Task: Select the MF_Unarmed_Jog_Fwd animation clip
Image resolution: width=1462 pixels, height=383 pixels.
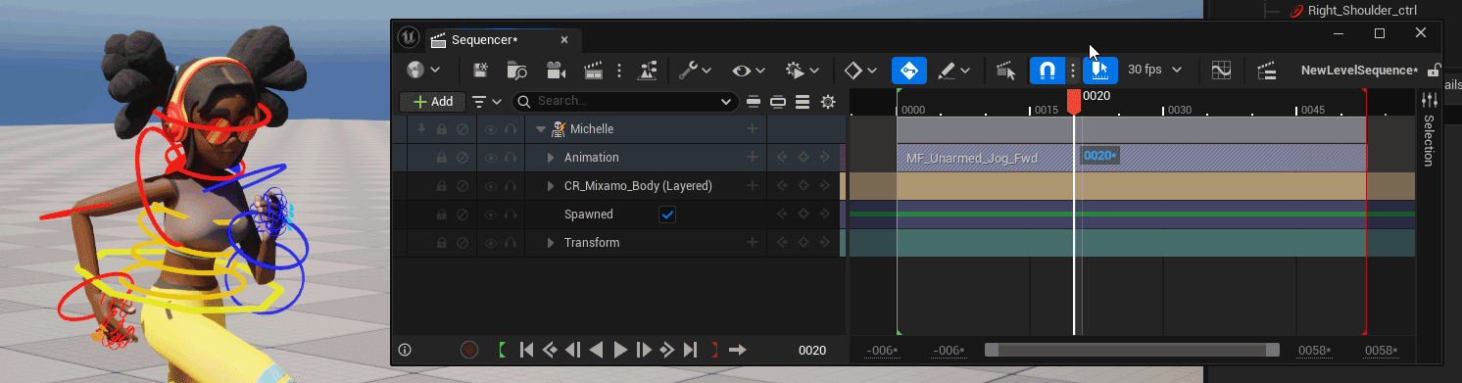Action: (x=1131, y=158)
